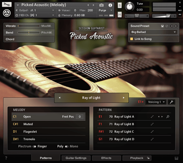
Task: Adjust the Vibrato amount slider
Action: (x=29, y=26)
